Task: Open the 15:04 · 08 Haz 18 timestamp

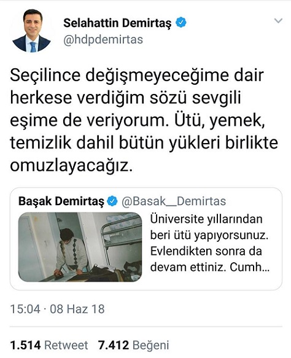Action: pyautogui.click(x=57, y=309)
